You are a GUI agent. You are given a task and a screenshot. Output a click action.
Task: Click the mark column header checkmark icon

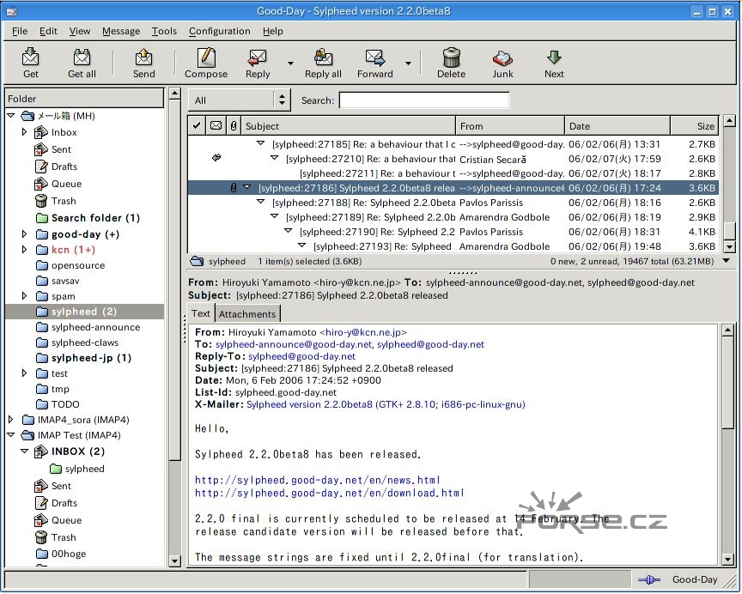tap(197, 126)
